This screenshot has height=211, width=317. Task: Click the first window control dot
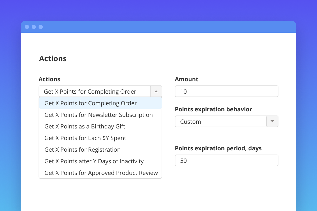point(27,27)
